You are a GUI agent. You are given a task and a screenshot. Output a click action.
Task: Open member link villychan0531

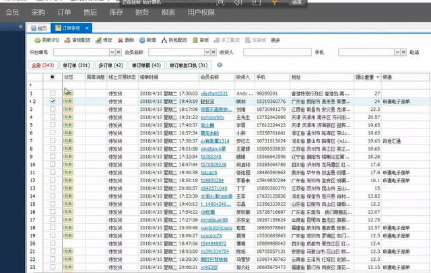click(x=214, y=93)
